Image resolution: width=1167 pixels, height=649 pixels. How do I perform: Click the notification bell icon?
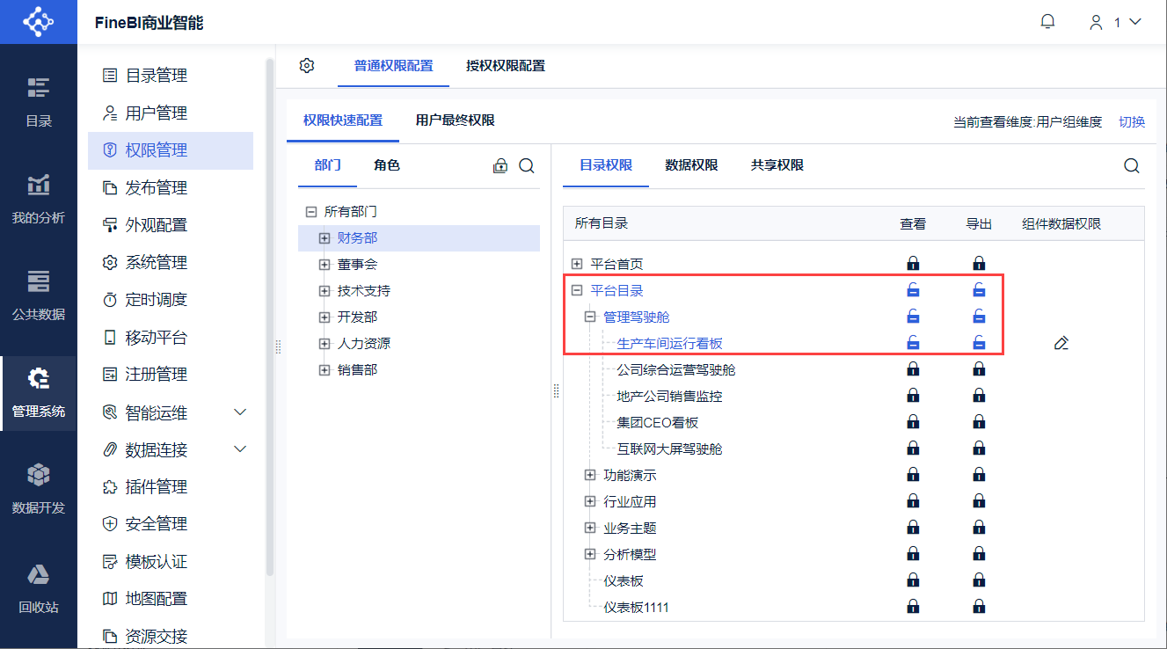[x=1047, y=22]
